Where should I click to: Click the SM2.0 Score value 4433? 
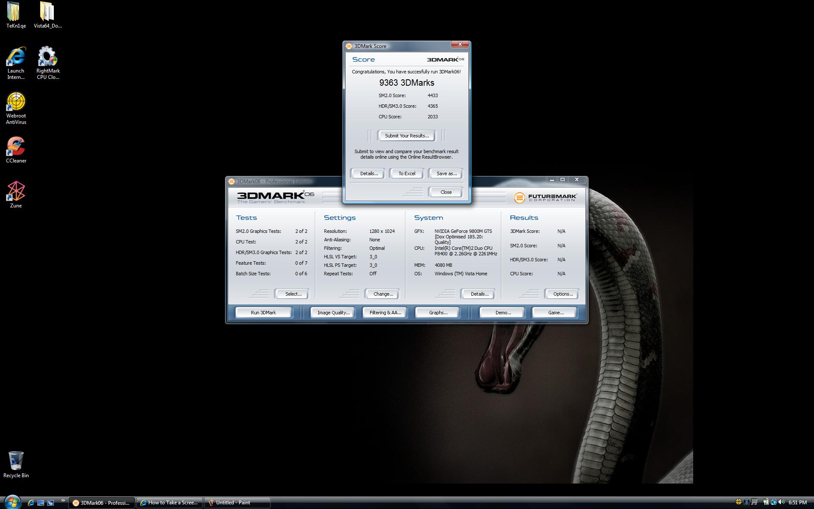click(x=432, y=95)
